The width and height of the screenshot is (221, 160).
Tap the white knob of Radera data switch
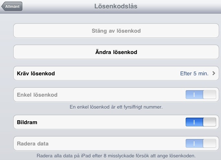point(209,144)
